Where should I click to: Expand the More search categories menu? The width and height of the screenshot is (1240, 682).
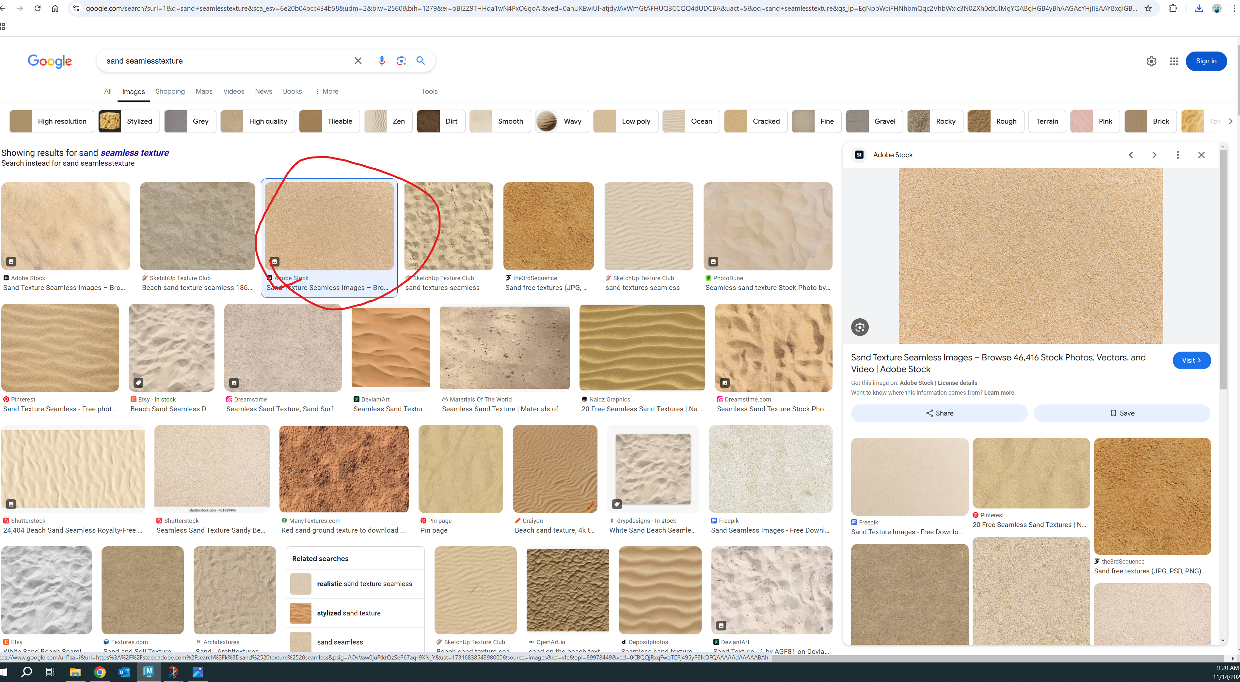point(327,91)
